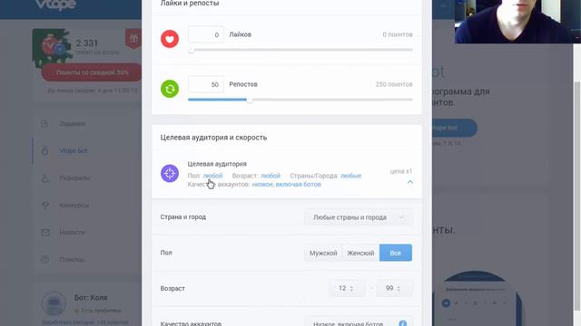Click the info icon beside account quality
This screenshot has height=326, width=581.
point(402,323)
